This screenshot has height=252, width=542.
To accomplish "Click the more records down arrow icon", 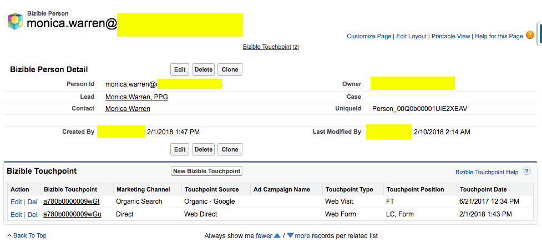I will coord(290,236).
